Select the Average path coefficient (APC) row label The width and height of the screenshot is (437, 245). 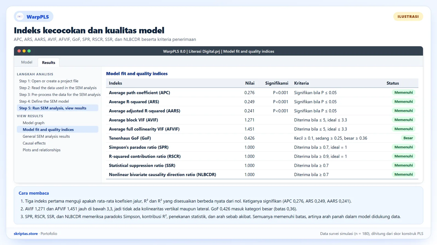(x=140, y=93)
